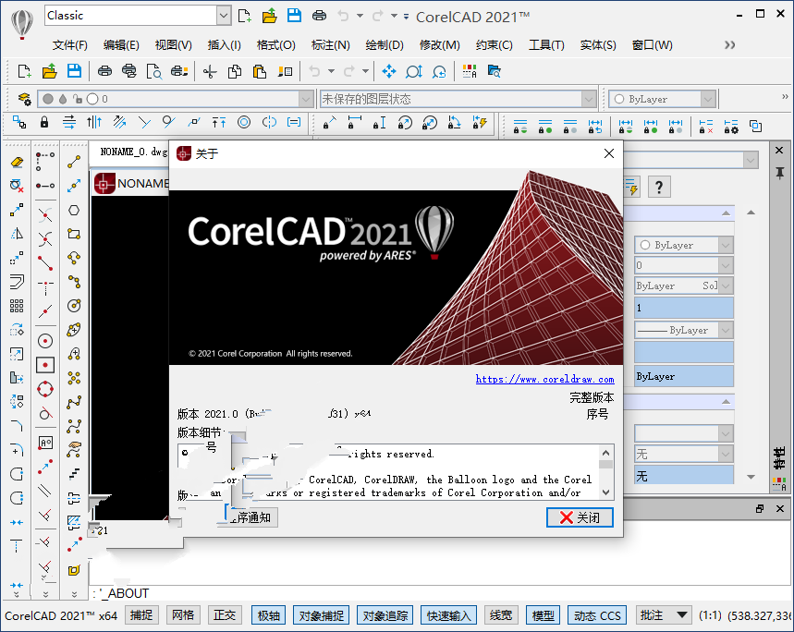Image resolution: width=794 pixels, height=632 pixels.
Task: Click the Delete eraser tool icon
Action: tap(17, 162)
